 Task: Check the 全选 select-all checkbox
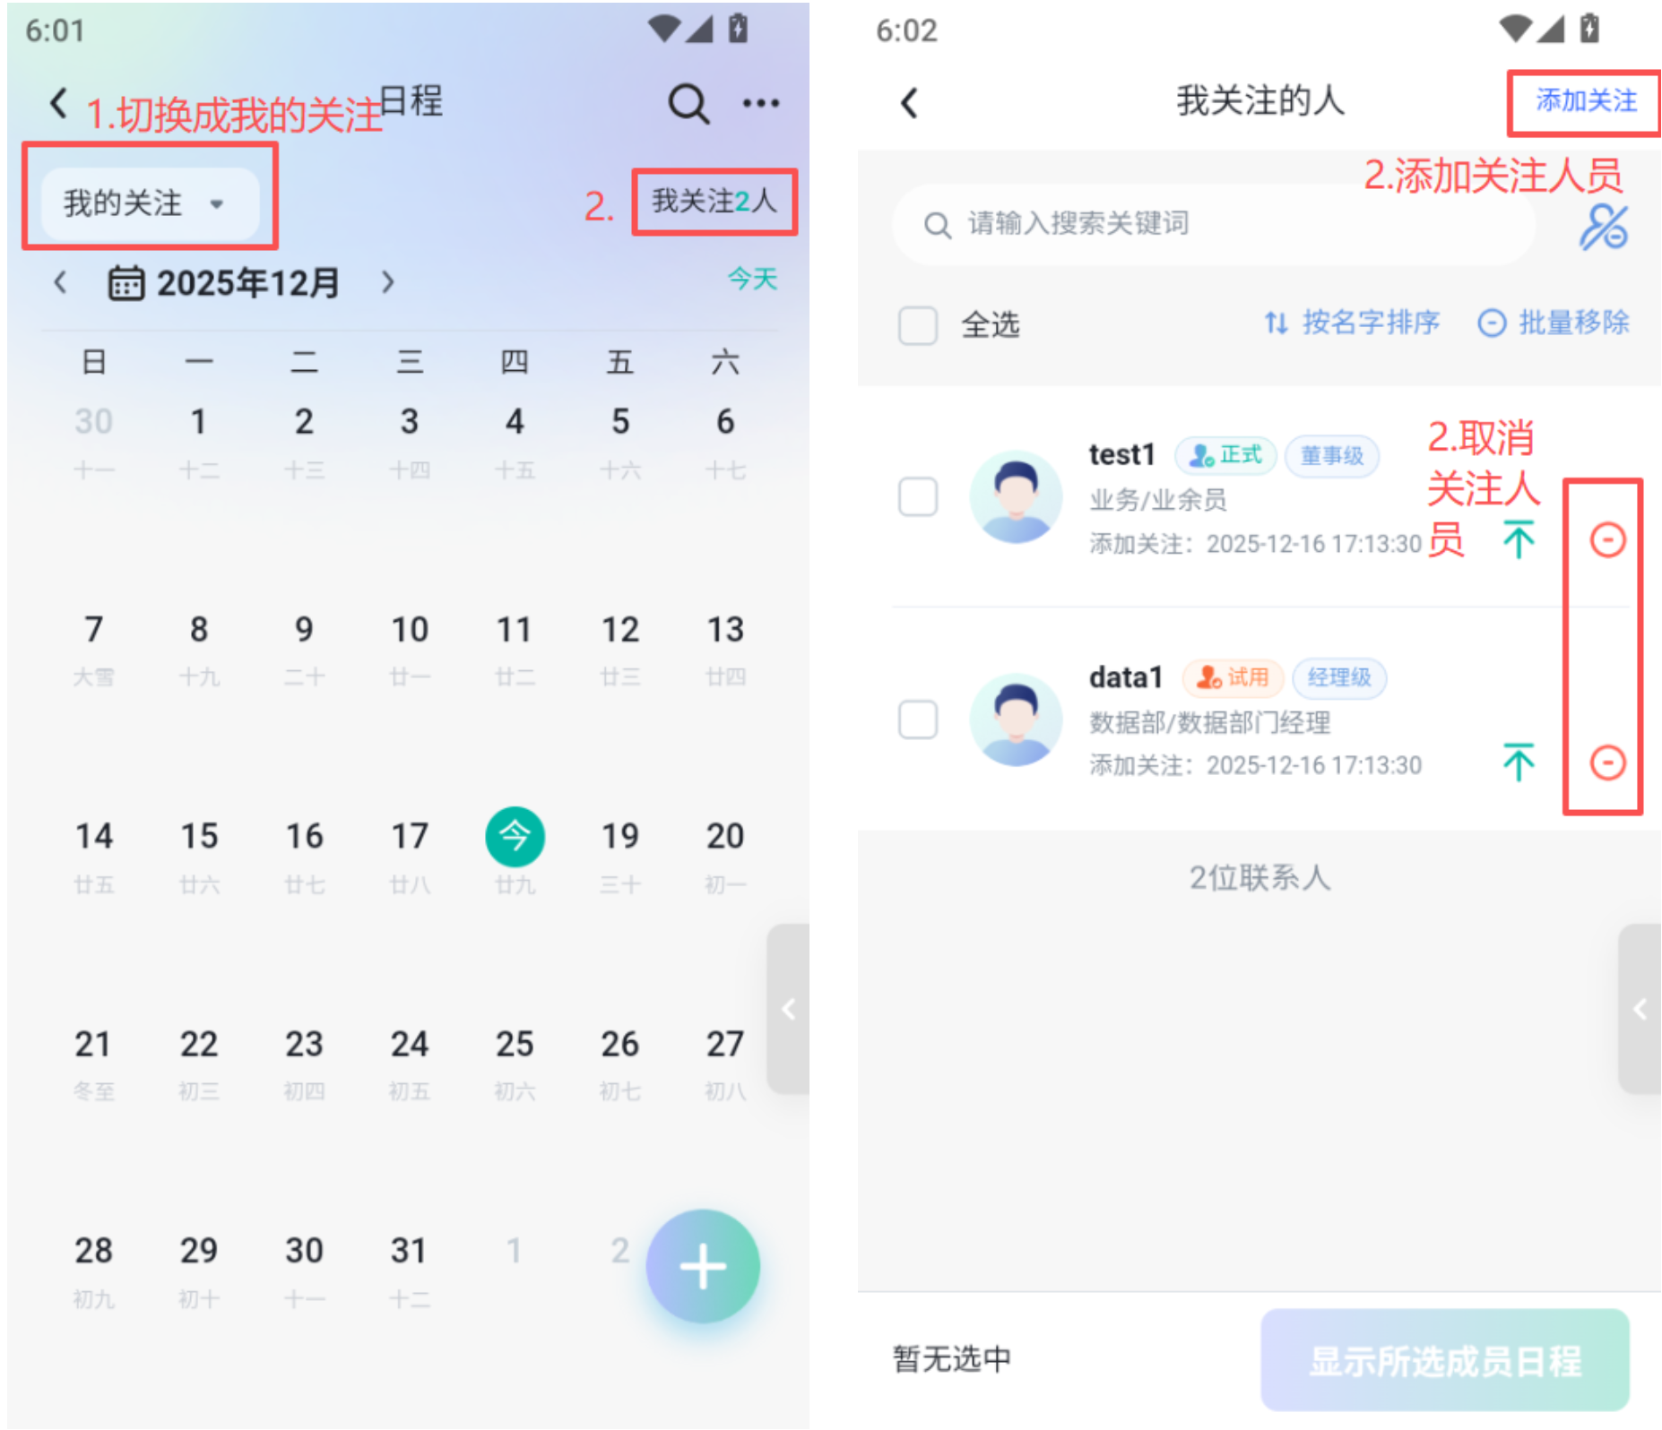(x=918, y=325)
